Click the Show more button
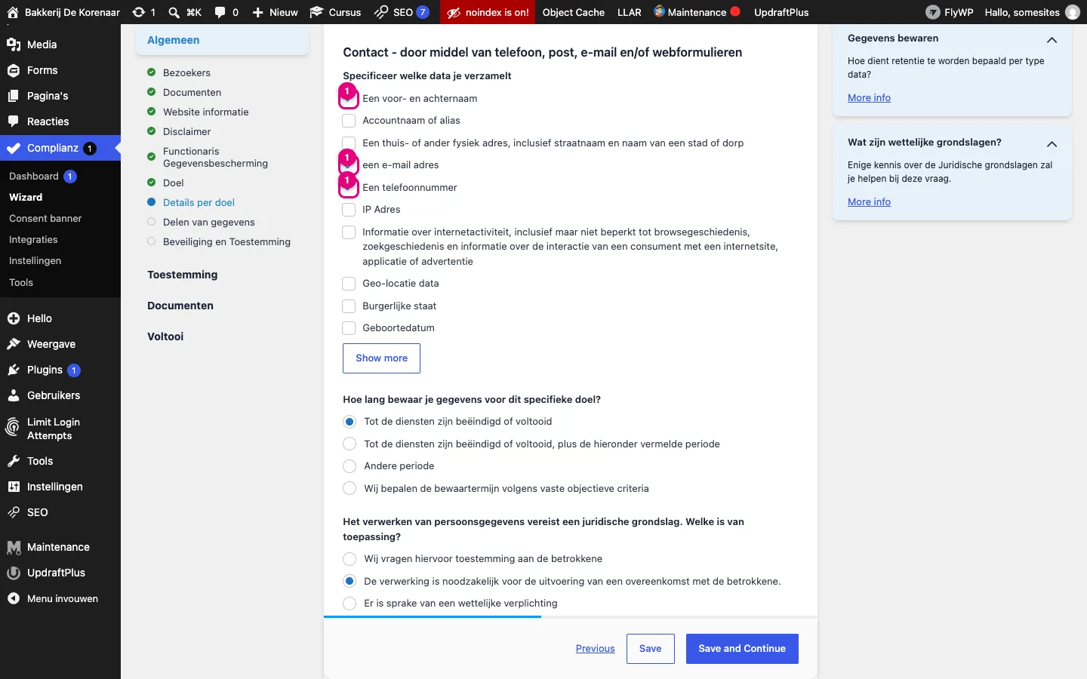Viewport: 1087px width, 679px height. tap(381, 358)
